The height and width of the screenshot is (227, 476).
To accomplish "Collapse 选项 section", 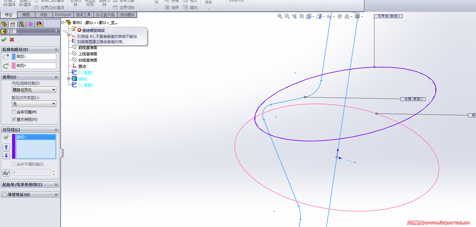I will pyautogui.click(x=56, y=77).
